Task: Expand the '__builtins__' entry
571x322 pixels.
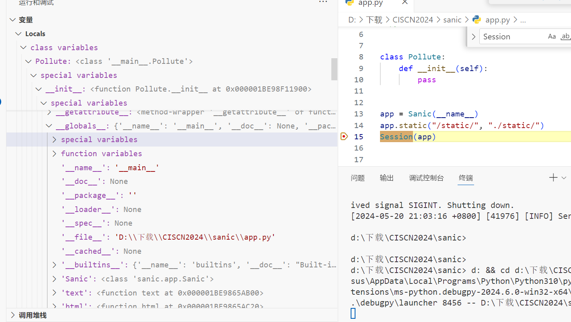Action: pos(54,265)
